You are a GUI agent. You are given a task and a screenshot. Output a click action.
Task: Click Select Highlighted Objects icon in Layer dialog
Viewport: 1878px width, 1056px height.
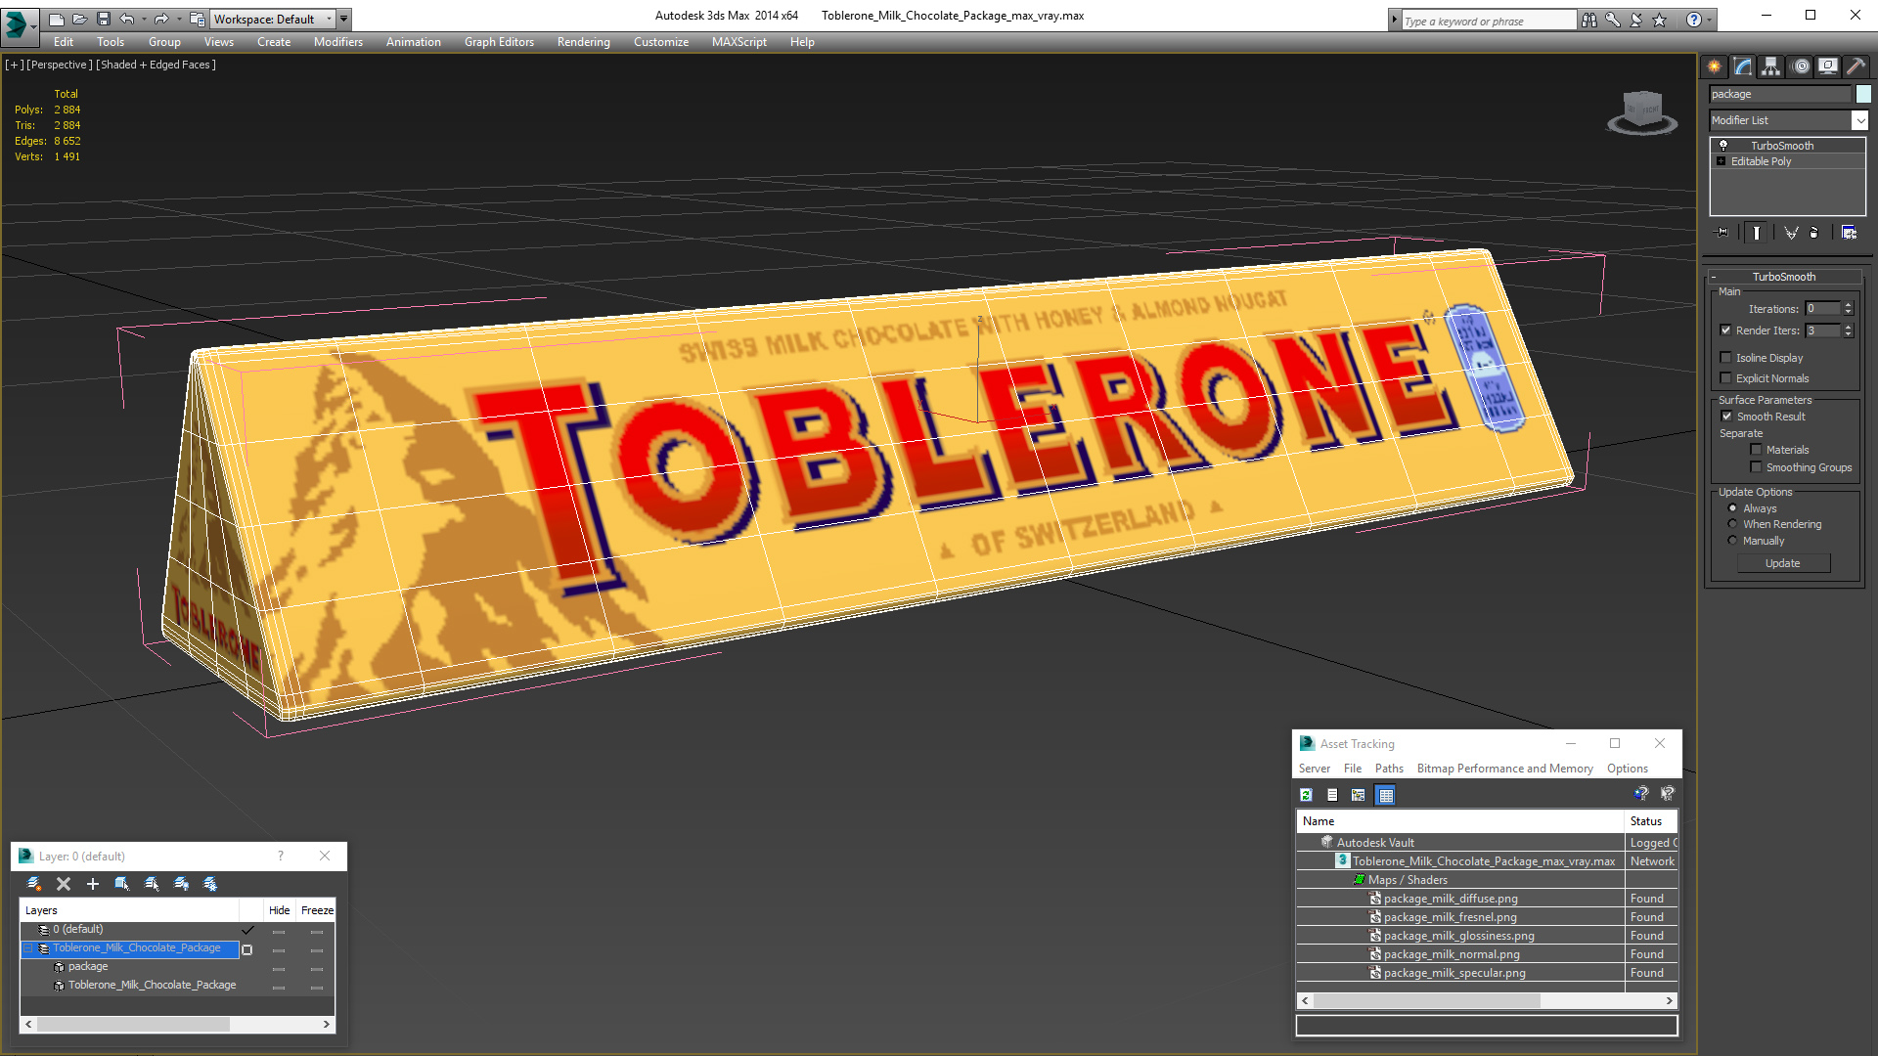(x=122, y=884)
